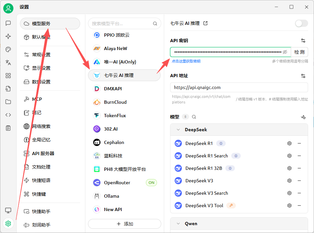Remove the DeepSeek V3 Tool model

pos(299,206)
